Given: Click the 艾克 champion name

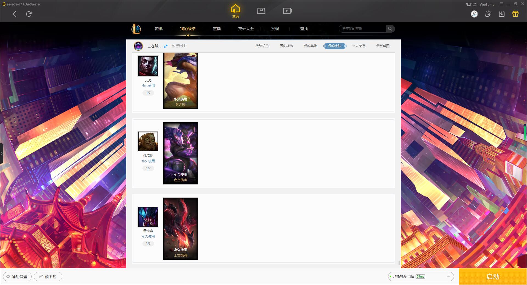Looking at the screenshot, I should tap(148, 80).
